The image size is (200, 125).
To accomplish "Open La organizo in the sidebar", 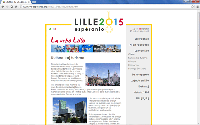I will point(142,39).
